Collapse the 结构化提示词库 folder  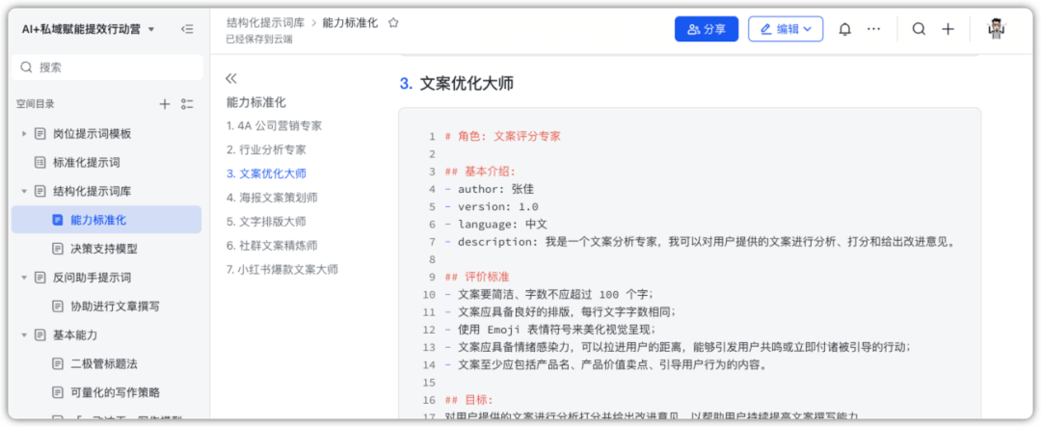(24, 191)
